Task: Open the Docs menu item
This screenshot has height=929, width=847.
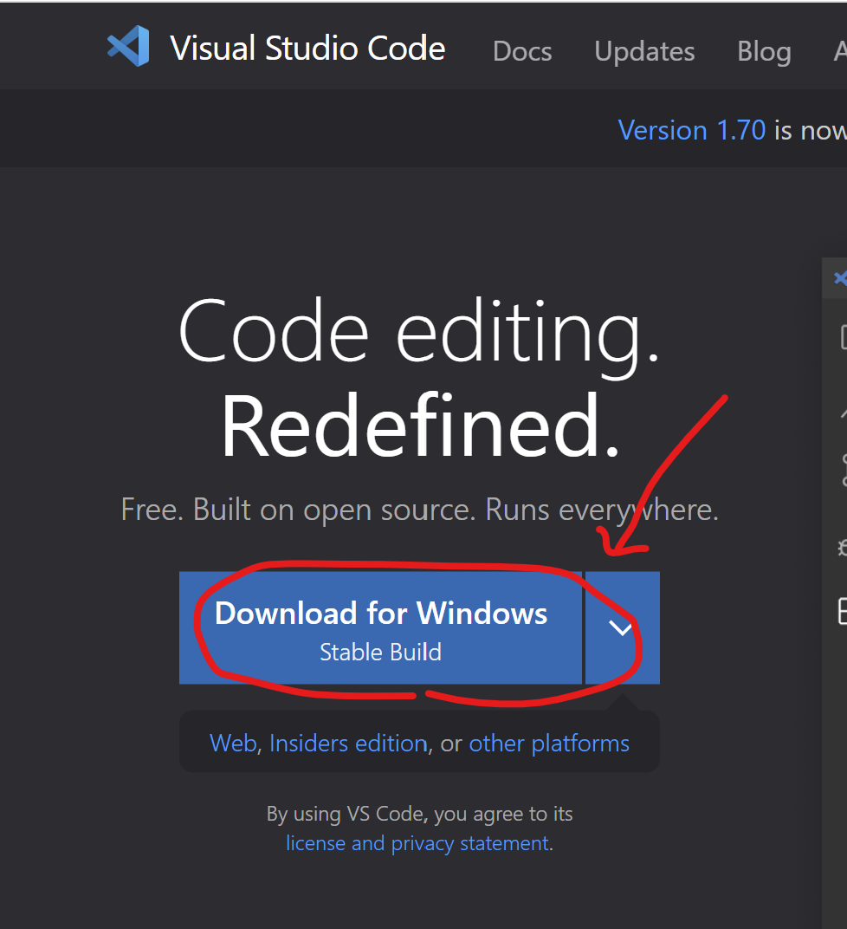Action: (521, 51)
